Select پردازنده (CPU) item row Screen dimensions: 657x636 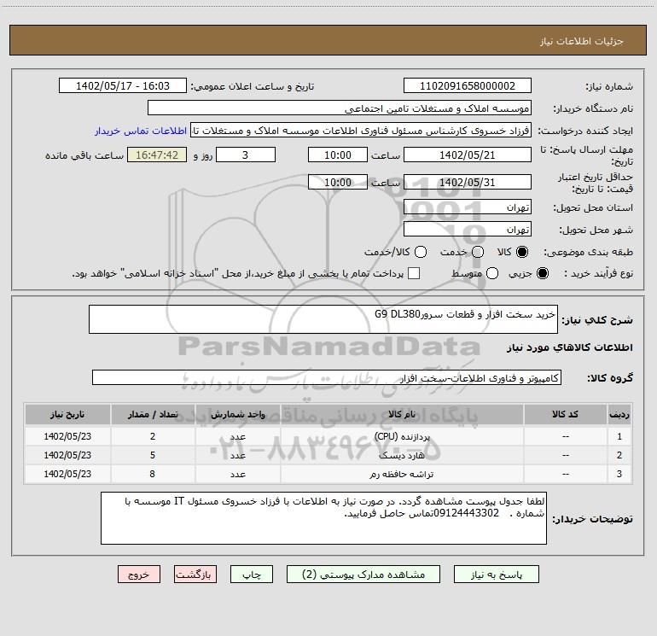[x=328, y=436]
